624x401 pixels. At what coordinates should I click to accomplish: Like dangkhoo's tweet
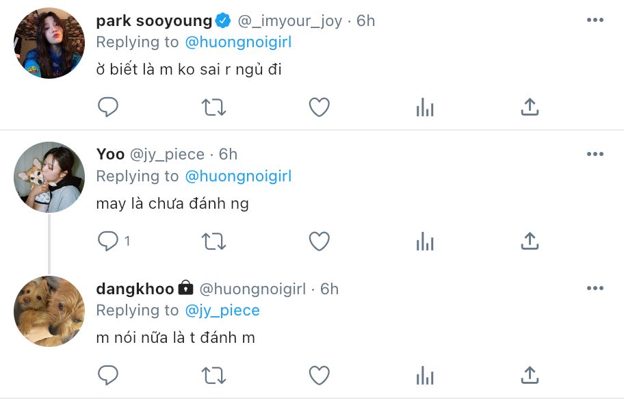coord(319,375)
